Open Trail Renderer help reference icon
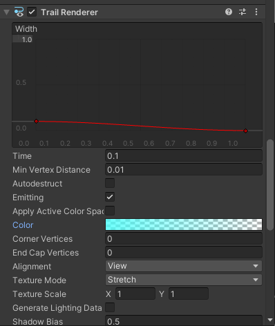This screenshot has height=326, width=275. [x=229, y=12]
